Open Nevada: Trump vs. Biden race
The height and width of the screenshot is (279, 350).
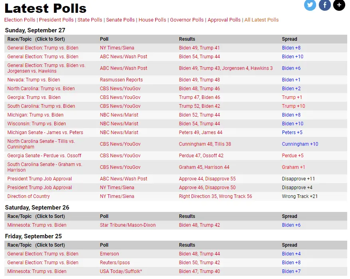coord(34,80)
